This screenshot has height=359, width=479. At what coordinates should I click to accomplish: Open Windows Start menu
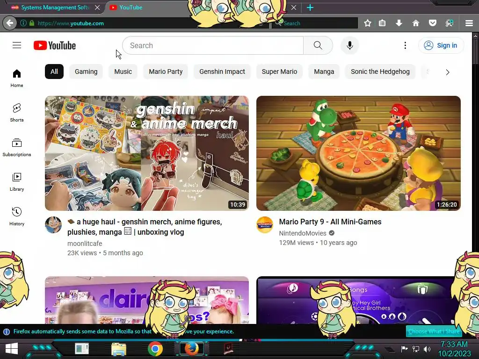click(12, 349)
